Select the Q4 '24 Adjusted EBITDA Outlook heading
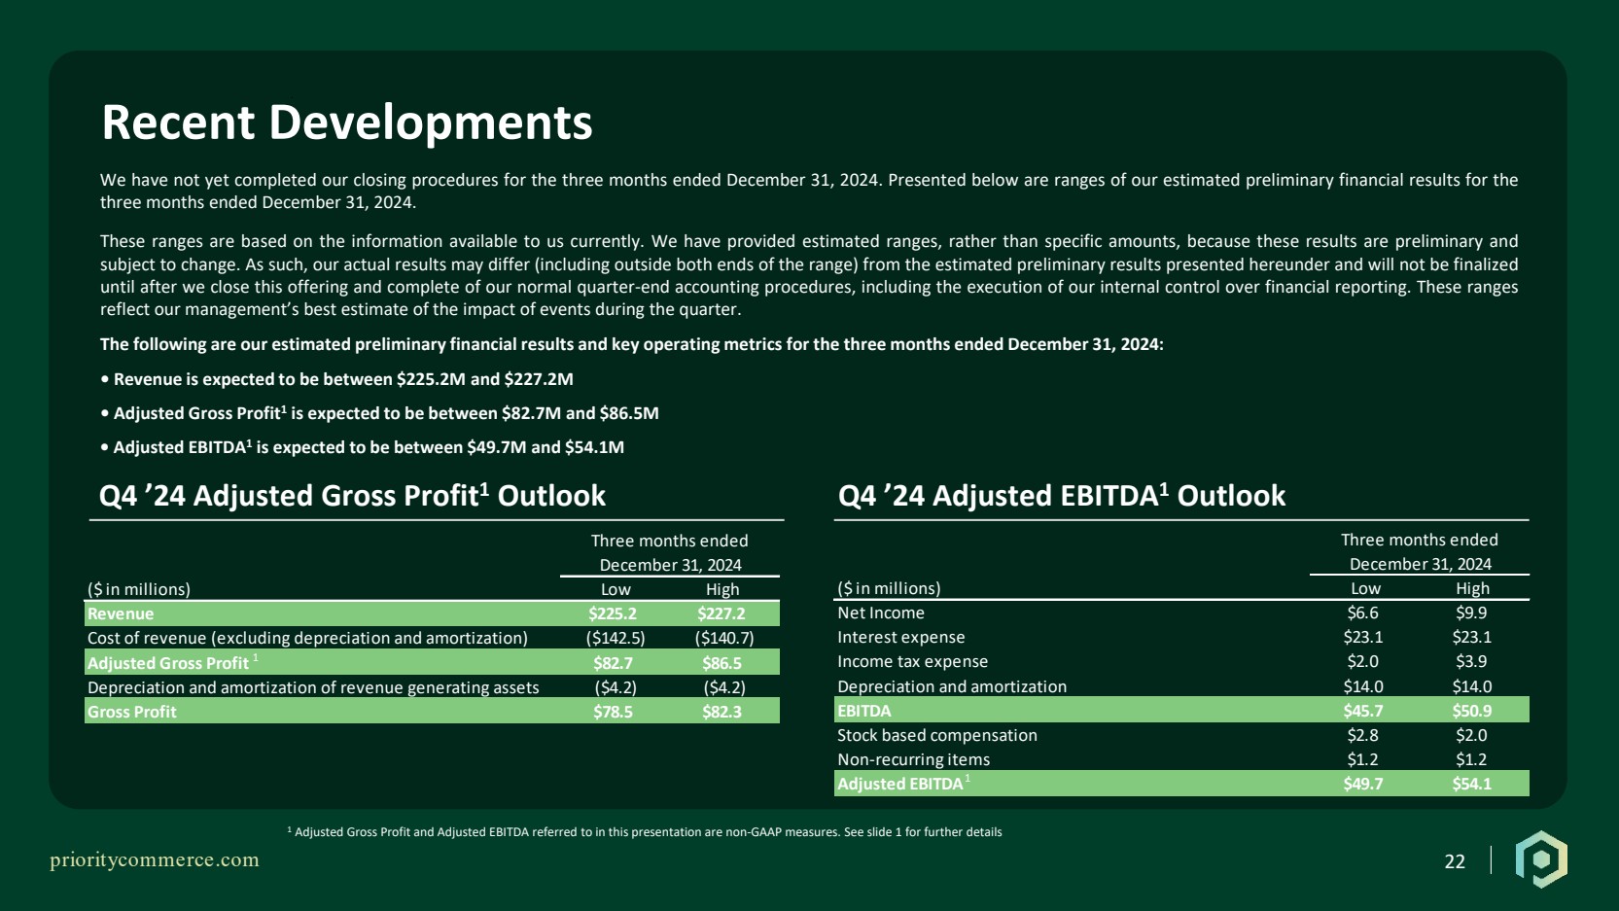The image size is (1619, 911). [x=1061, y=496]
